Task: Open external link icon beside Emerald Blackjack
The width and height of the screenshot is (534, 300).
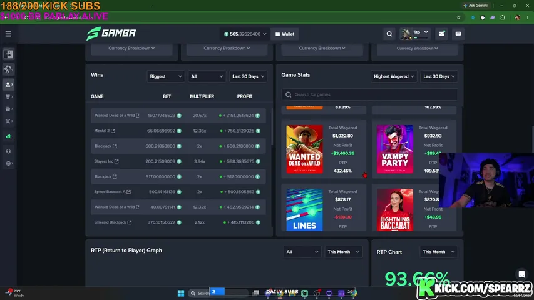Action: (130, 222)
